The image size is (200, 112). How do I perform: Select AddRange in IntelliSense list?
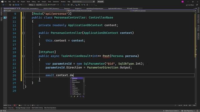tap(77, 92)
